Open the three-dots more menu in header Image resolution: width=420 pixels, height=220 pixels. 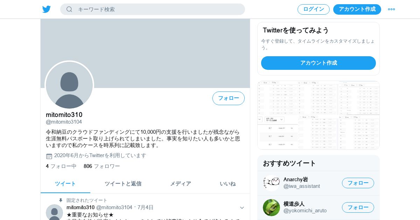(x=391, y=9)
